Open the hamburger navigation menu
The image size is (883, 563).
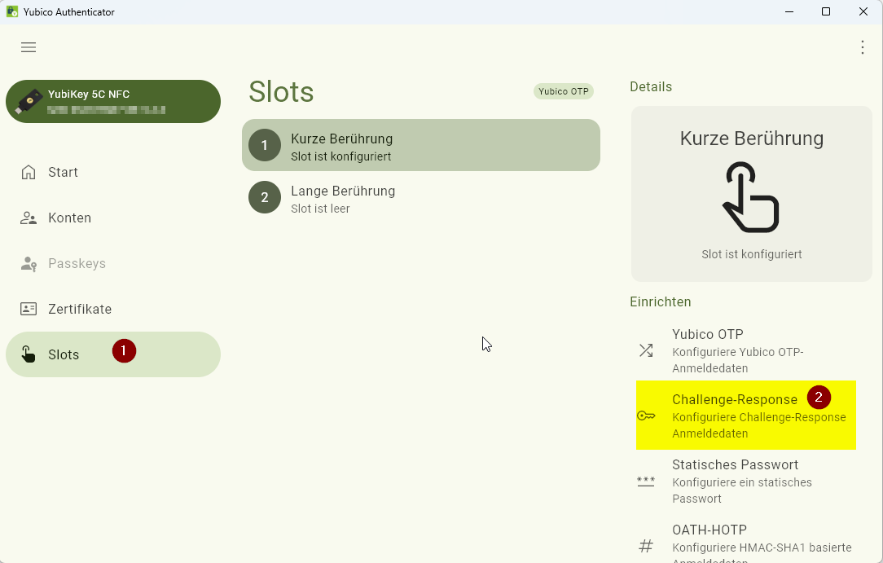coord(29,47)
